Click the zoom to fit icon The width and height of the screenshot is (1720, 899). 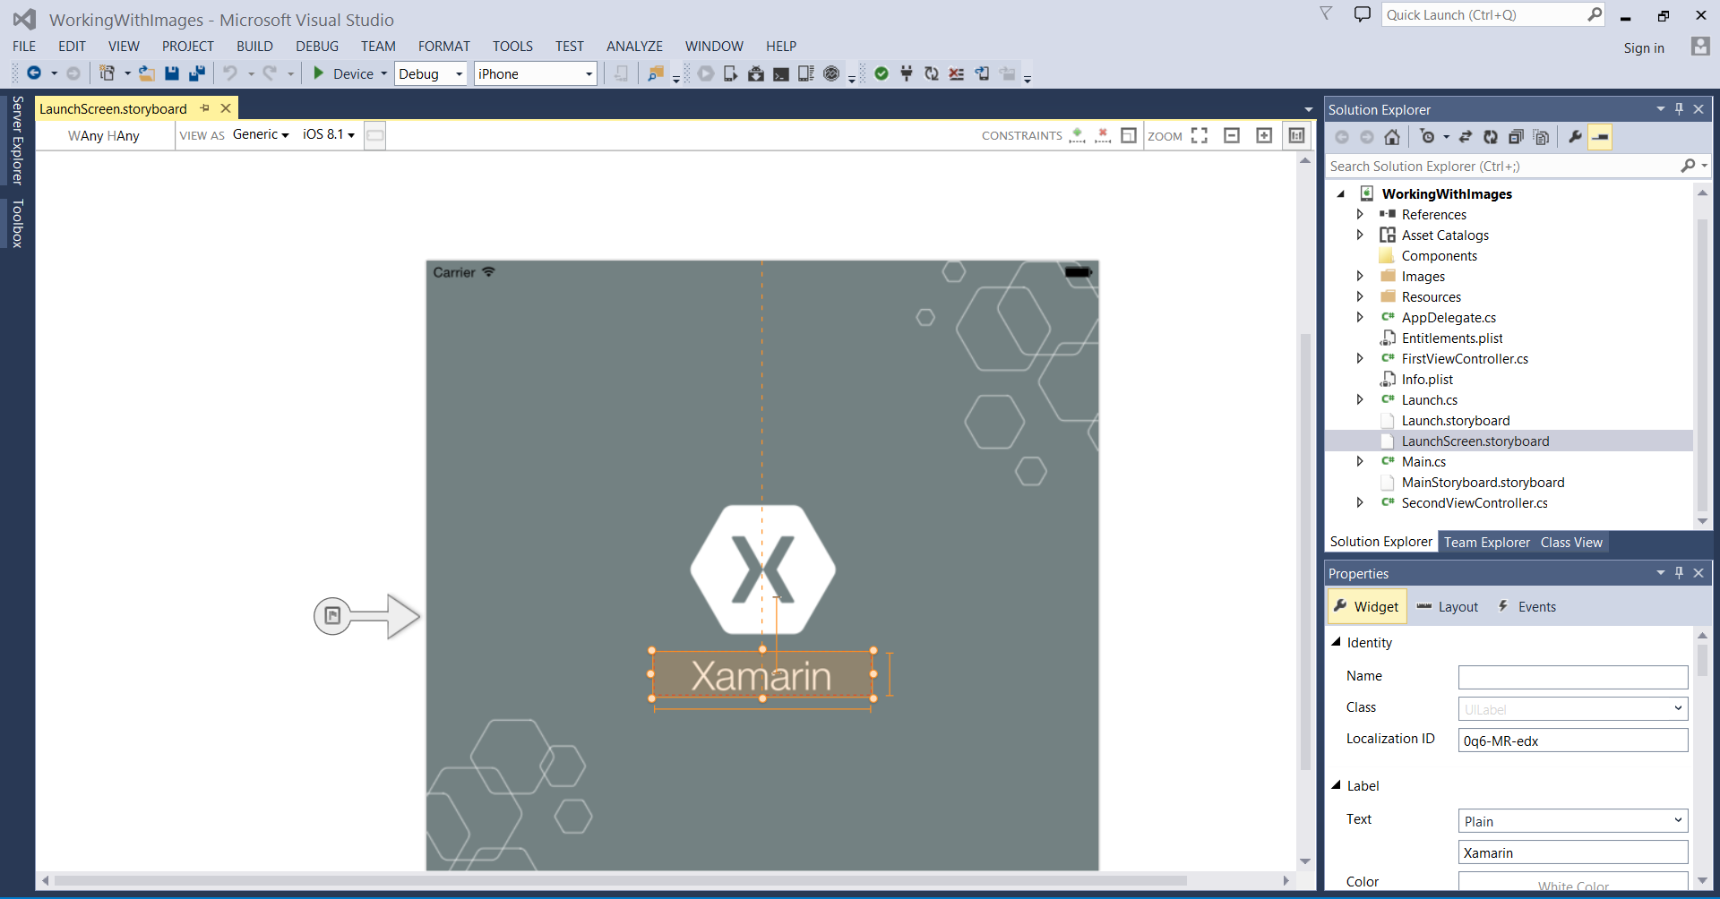point(1200,135)
